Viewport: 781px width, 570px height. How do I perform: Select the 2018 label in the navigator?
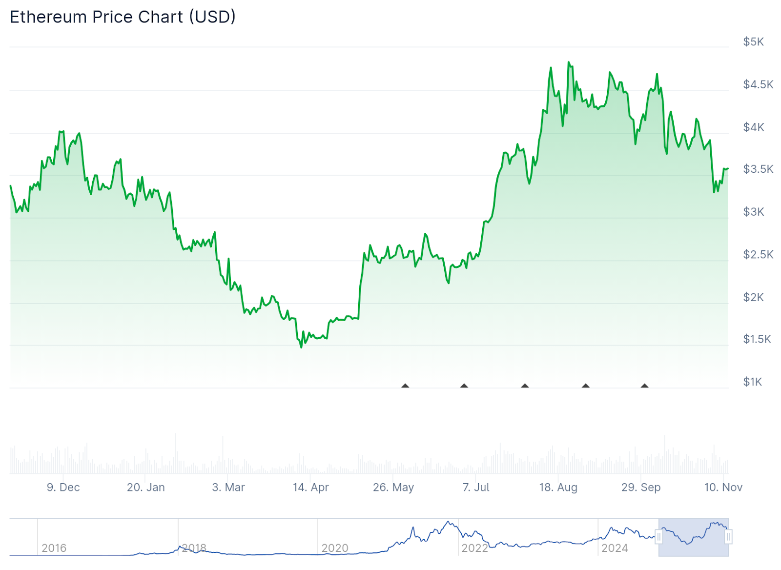click(x=194, y=548)
